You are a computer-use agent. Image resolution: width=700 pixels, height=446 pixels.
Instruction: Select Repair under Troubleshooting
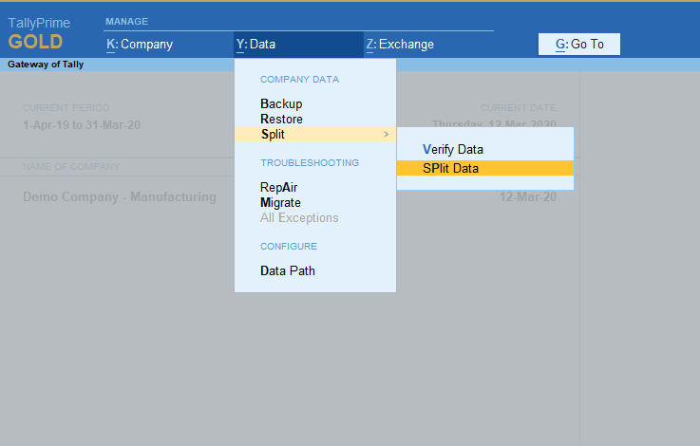278,187
